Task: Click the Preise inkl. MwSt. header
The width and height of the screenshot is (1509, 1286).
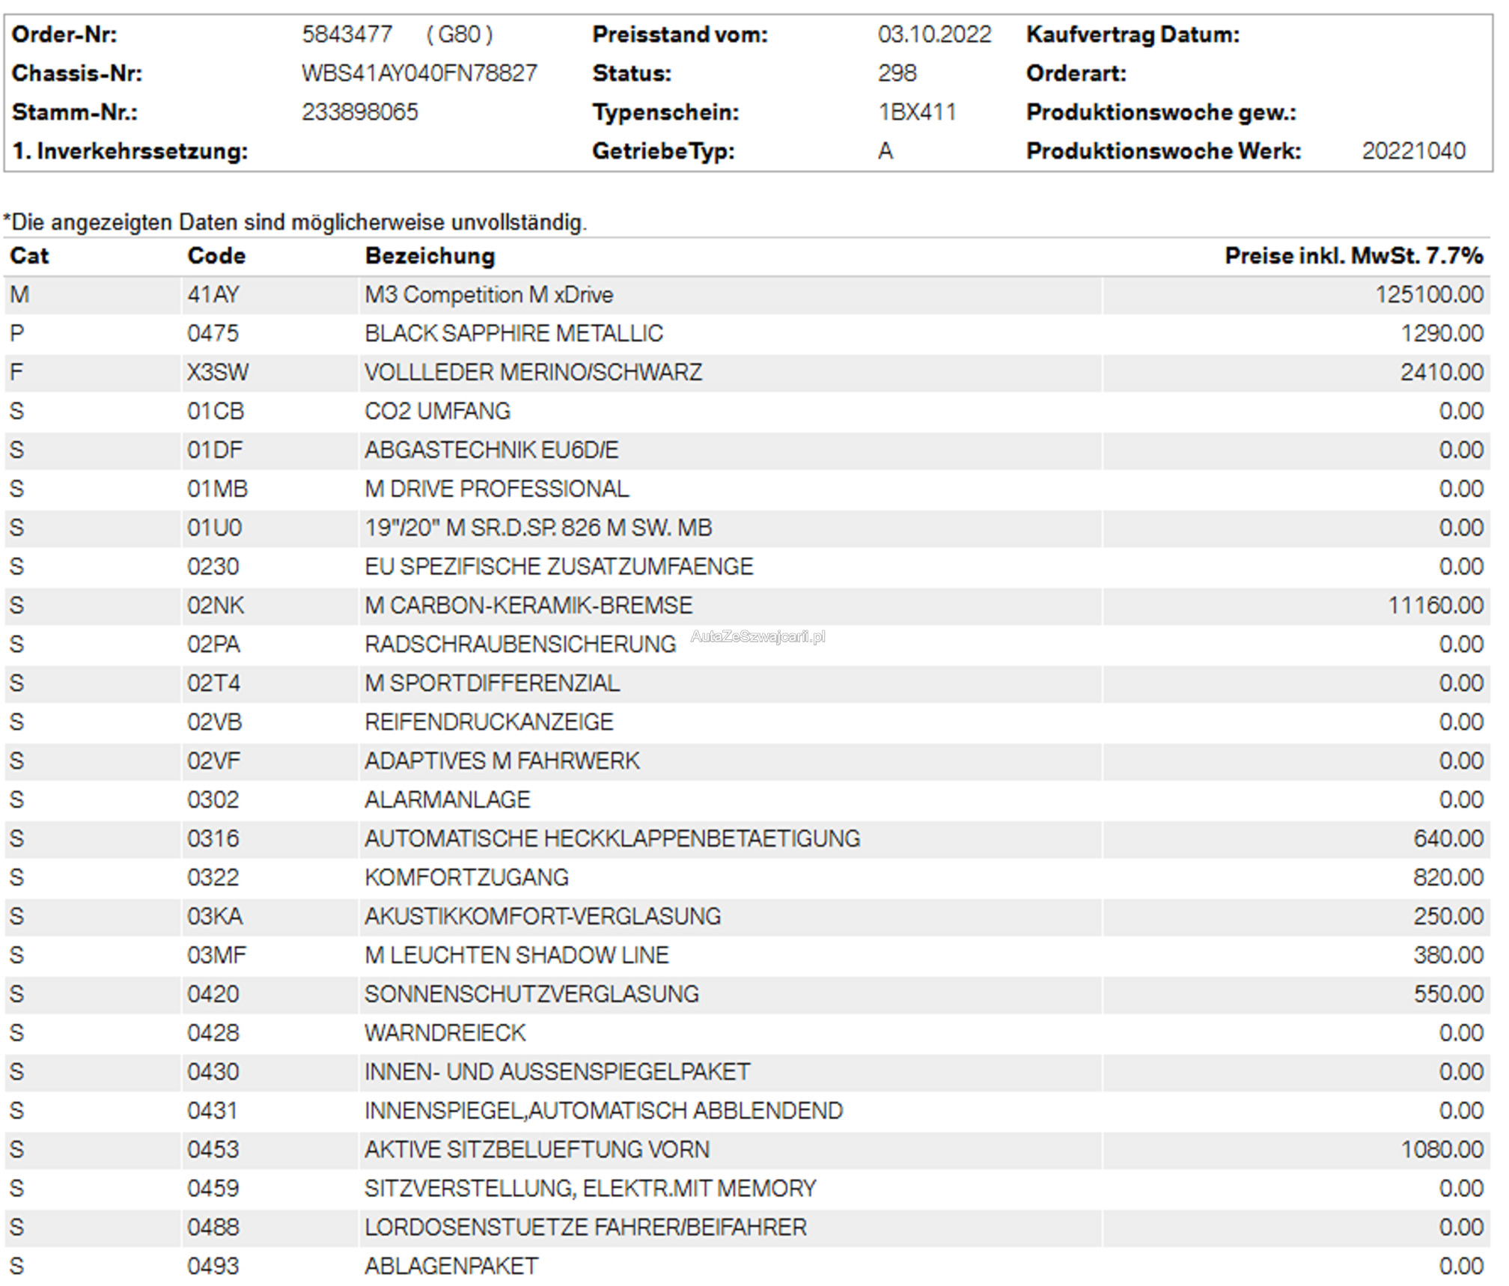Action: point(1353,256)
